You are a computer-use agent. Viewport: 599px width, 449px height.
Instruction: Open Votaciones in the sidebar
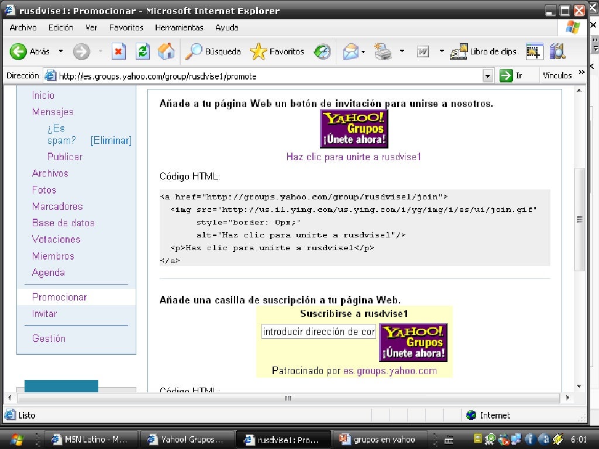56,239
